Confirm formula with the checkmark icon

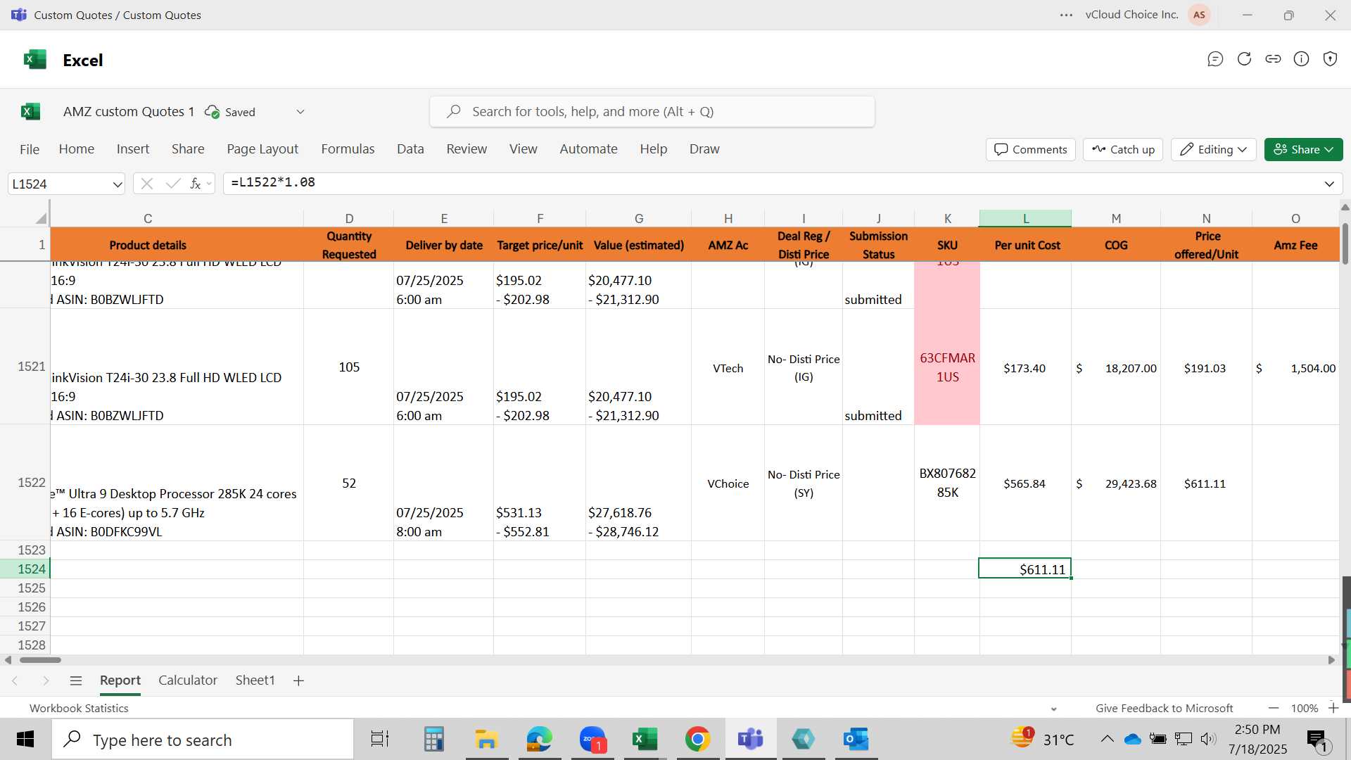pyautogui.click(x=172, y=184)
